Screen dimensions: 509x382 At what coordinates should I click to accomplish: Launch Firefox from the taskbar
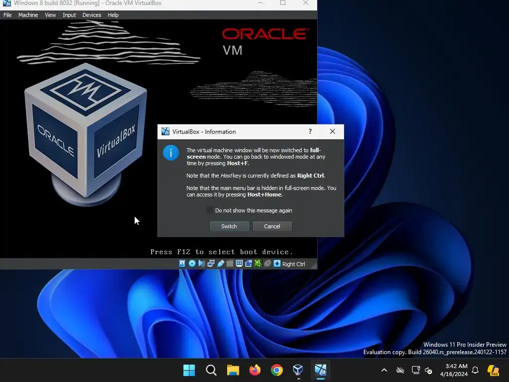[255, 370]
